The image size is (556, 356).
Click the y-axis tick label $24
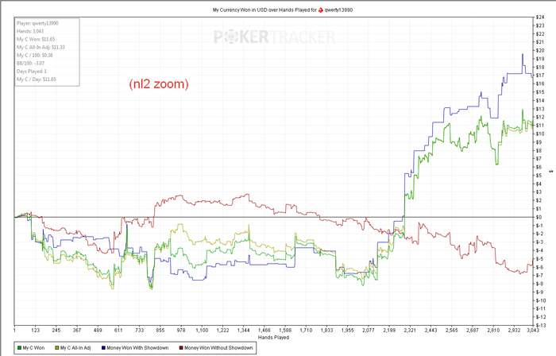click(x=540, y=17)
